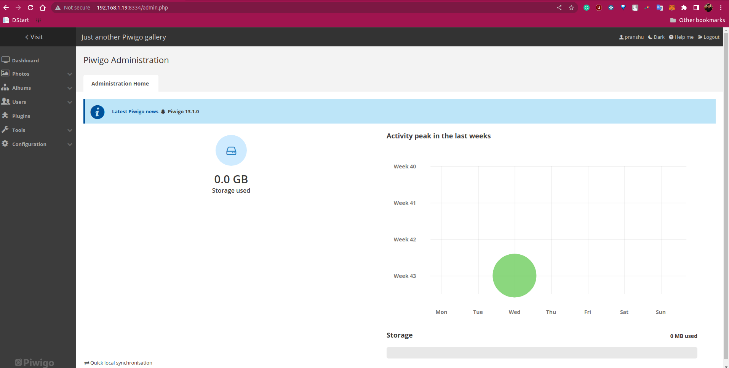Click the Tools wrench icon in sidebar

point(5,129)
